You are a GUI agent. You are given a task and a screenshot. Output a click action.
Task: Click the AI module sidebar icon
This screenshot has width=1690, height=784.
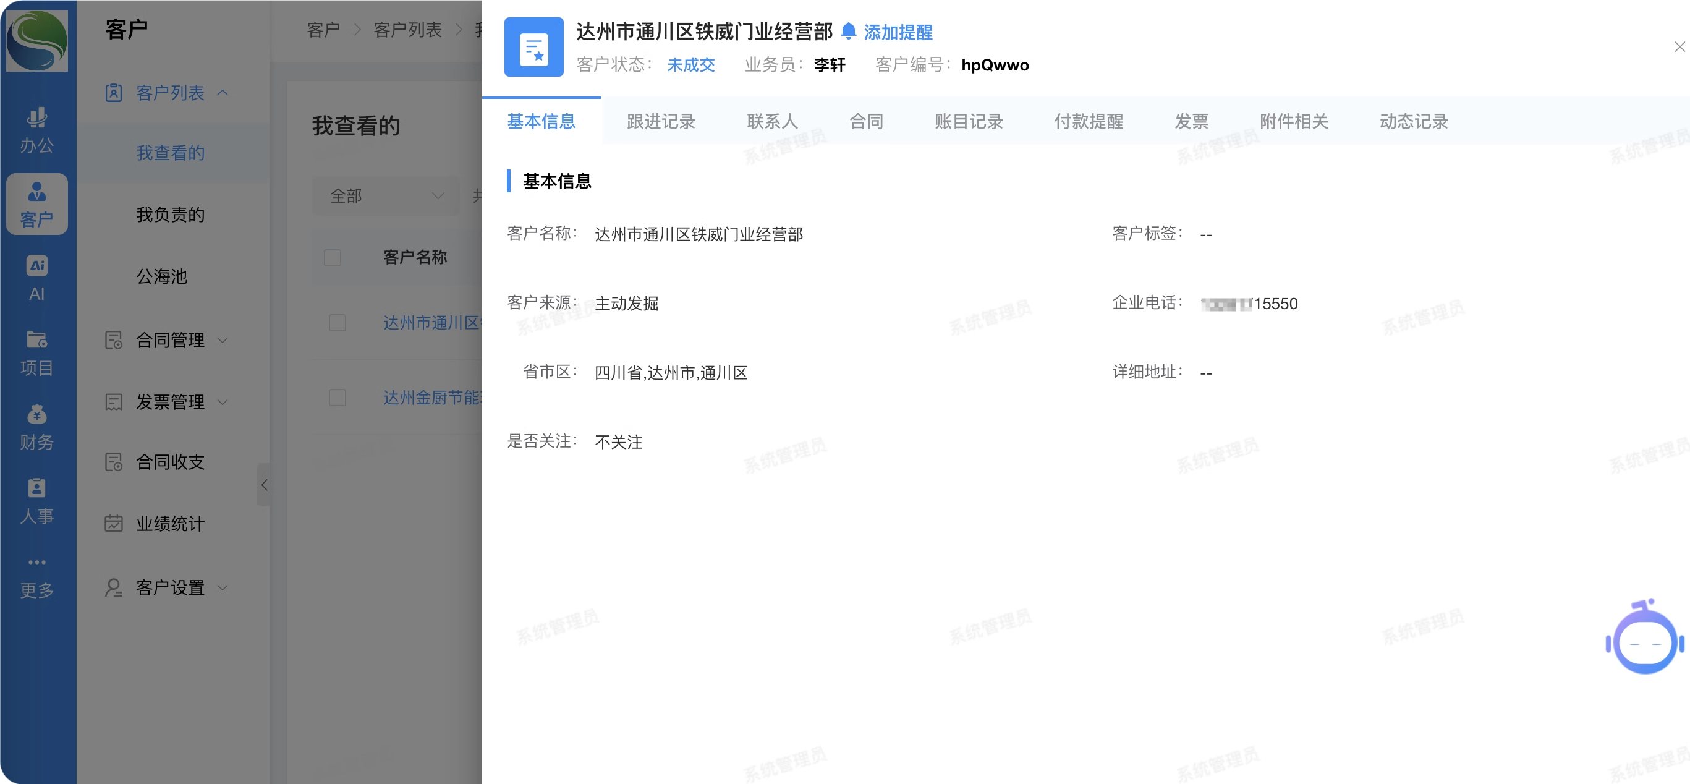tap(36, 277)
